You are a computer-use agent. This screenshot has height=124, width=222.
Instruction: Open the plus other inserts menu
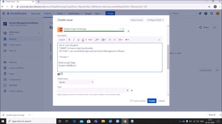pyautogui.click(x=127, y=40)
